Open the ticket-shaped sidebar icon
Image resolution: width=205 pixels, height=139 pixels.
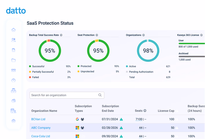(14, 70)
